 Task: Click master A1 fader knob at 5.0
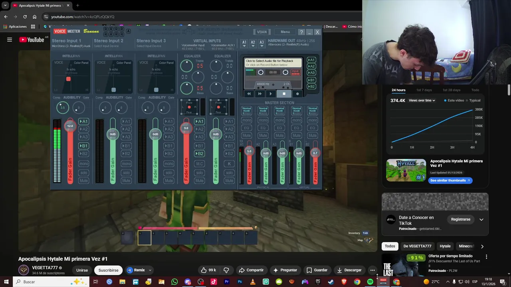click(249, 151)
